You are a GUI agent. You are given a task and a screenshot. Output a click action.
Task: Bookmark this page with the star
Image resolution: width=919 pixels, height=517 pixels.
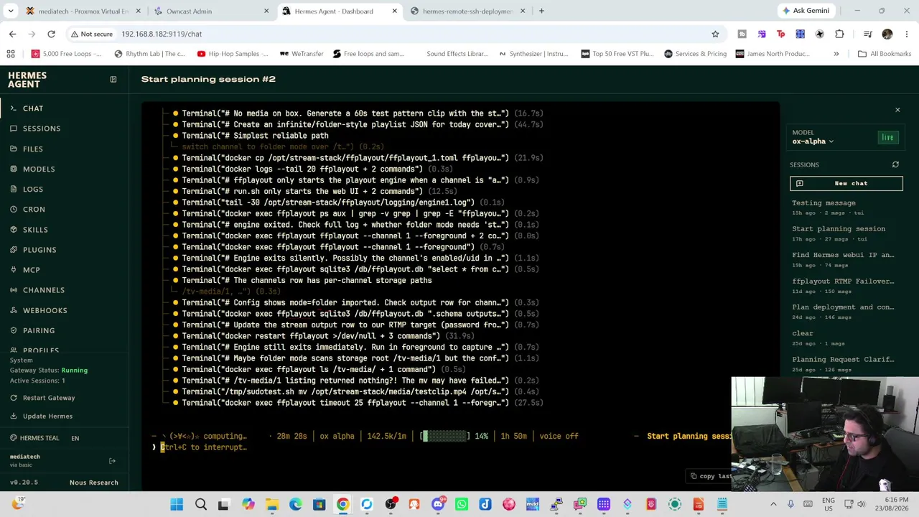pos(715,34)
